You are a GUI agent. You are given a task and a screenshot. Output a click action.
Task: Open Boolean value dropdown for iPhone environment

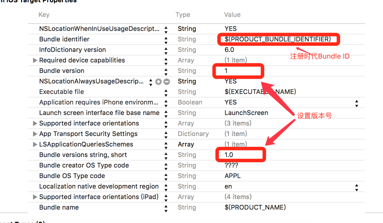click(x=356, y=103)
